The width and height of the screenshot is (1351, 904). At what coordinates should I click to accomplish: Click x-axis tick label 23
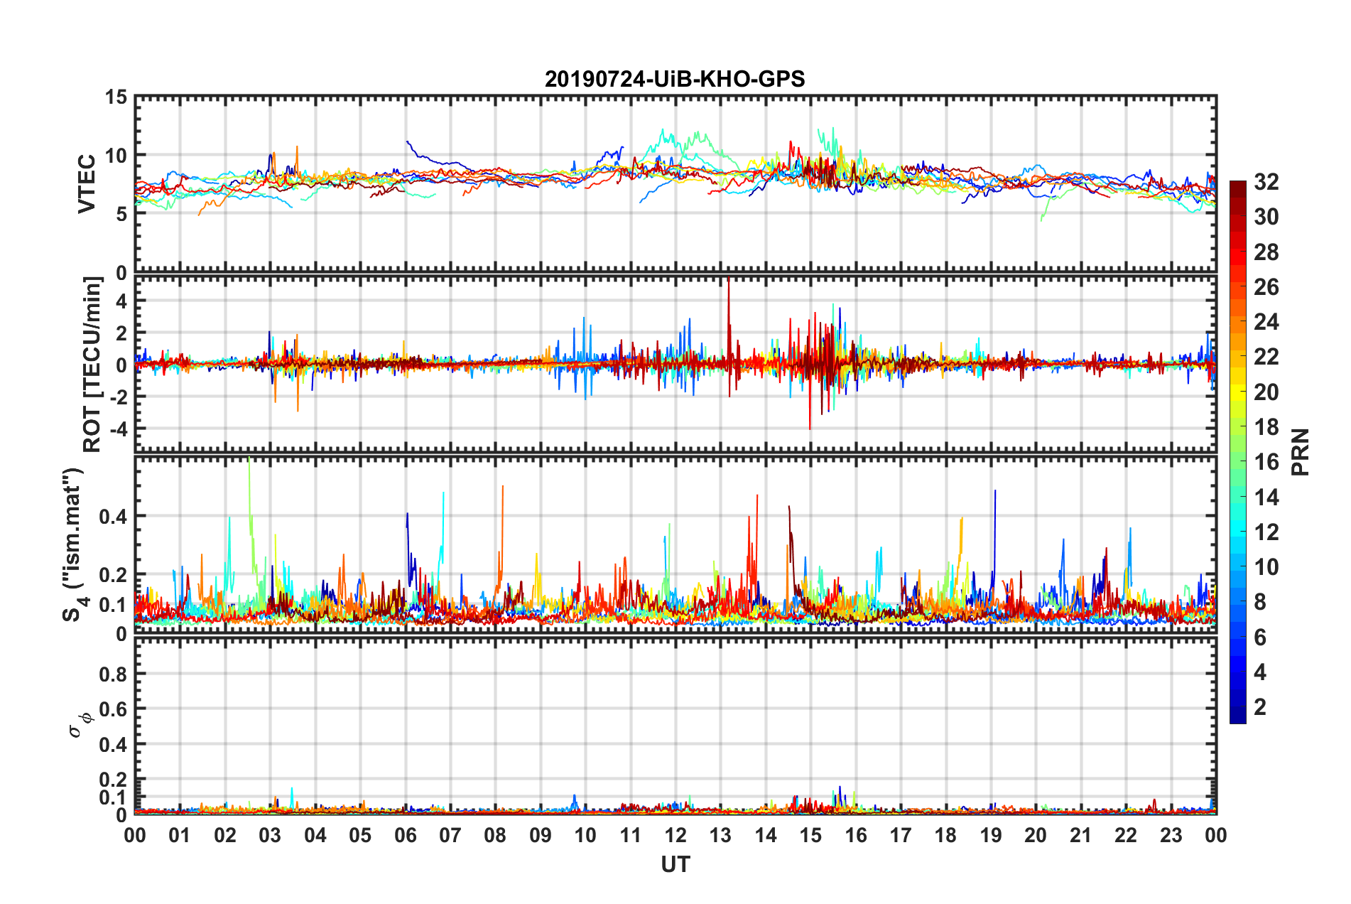pos(1171,835)
